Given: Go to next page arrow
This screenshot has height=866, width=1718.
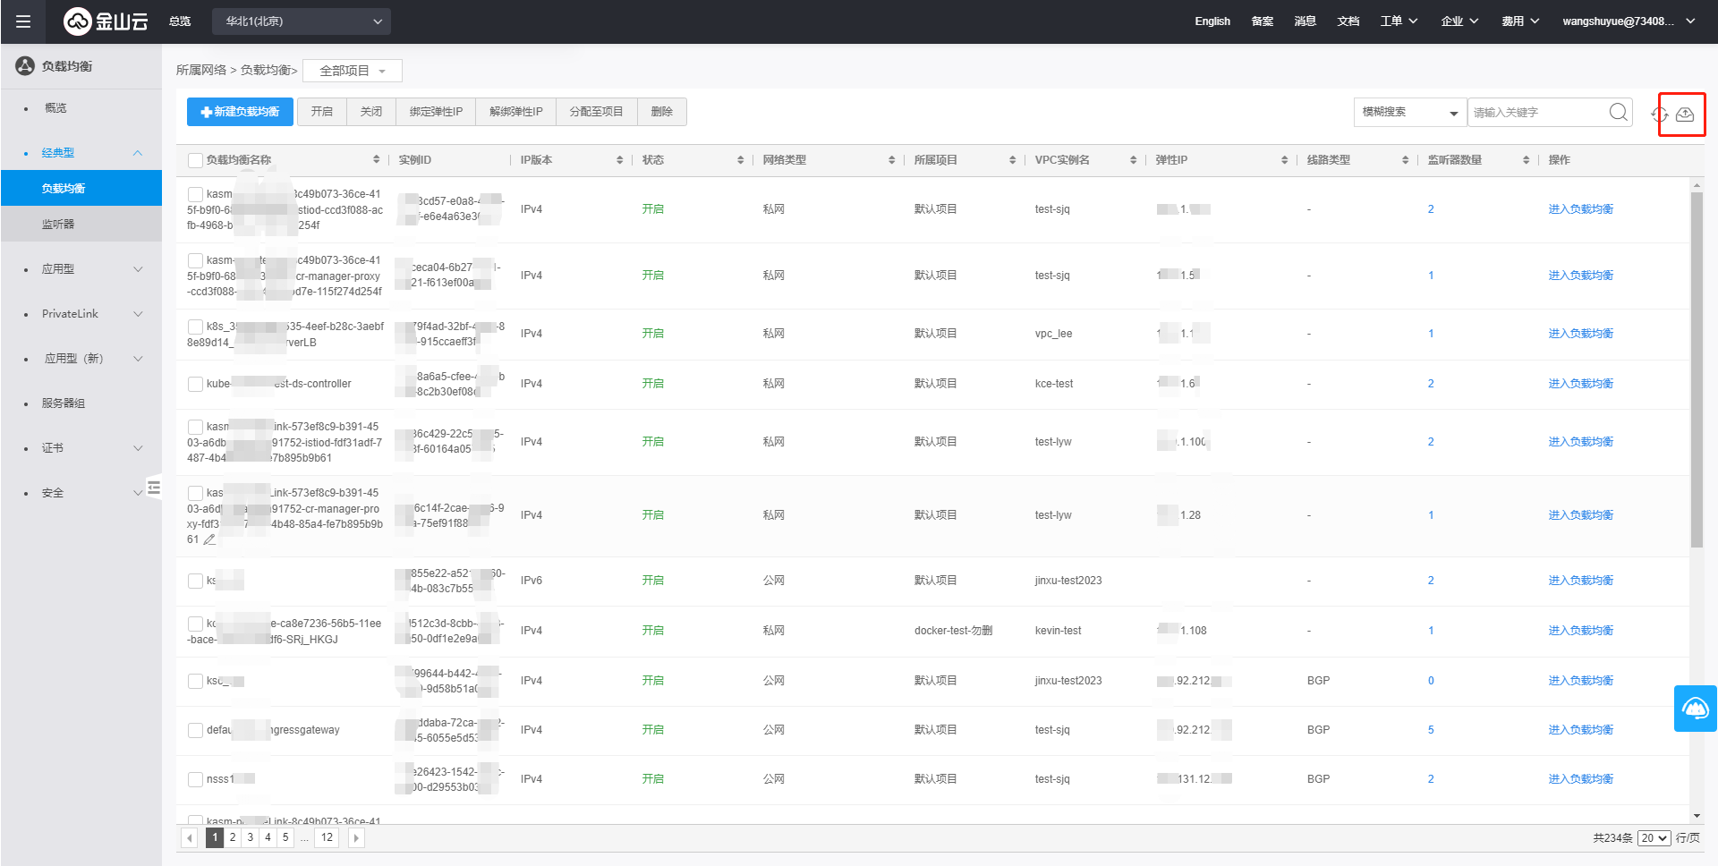Looking at the screenshot, I should (356, 838).
